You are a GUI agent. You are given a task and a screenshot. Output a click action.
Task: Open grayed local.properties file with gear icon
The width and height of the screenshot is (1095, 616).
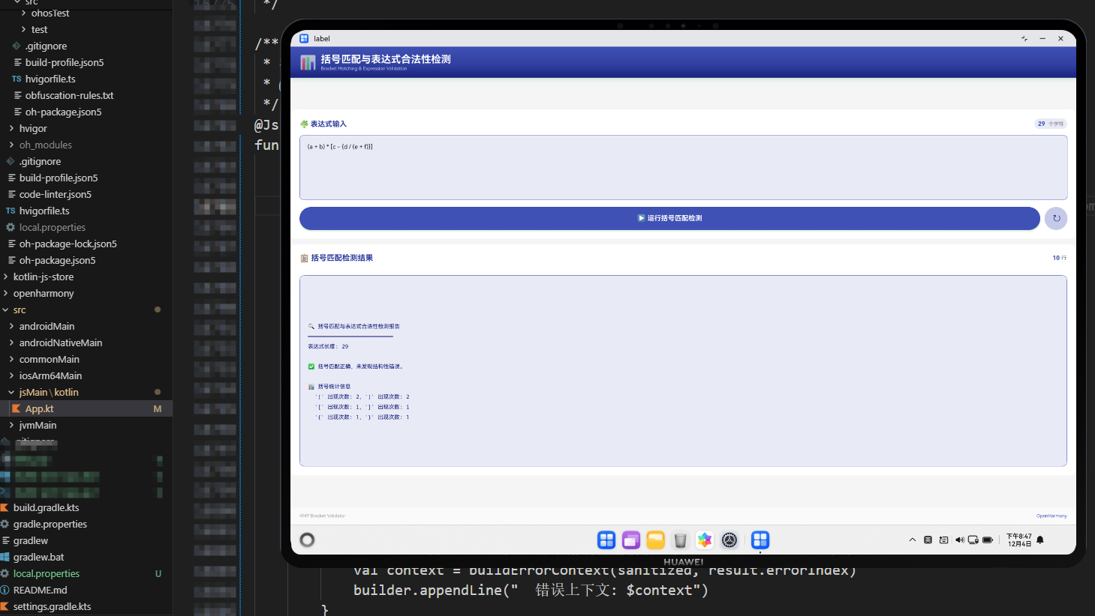pos(53,227)
